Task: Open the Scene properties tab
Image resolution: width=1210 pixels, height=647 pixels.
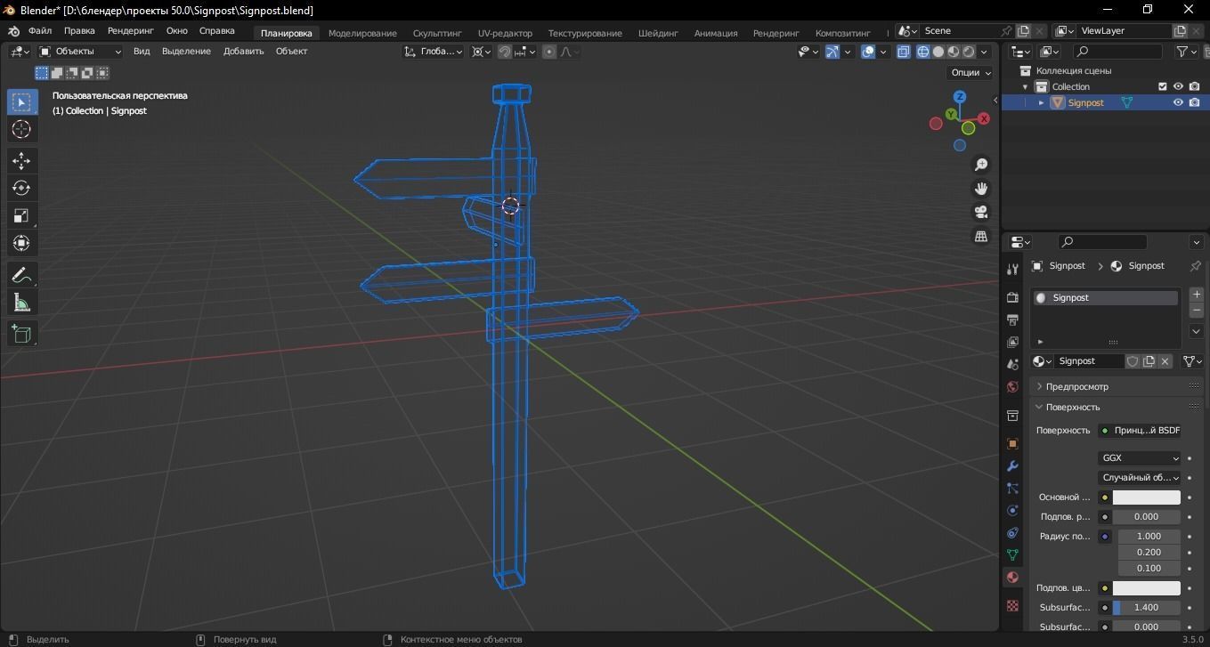Action: [x=1012, y=364]
